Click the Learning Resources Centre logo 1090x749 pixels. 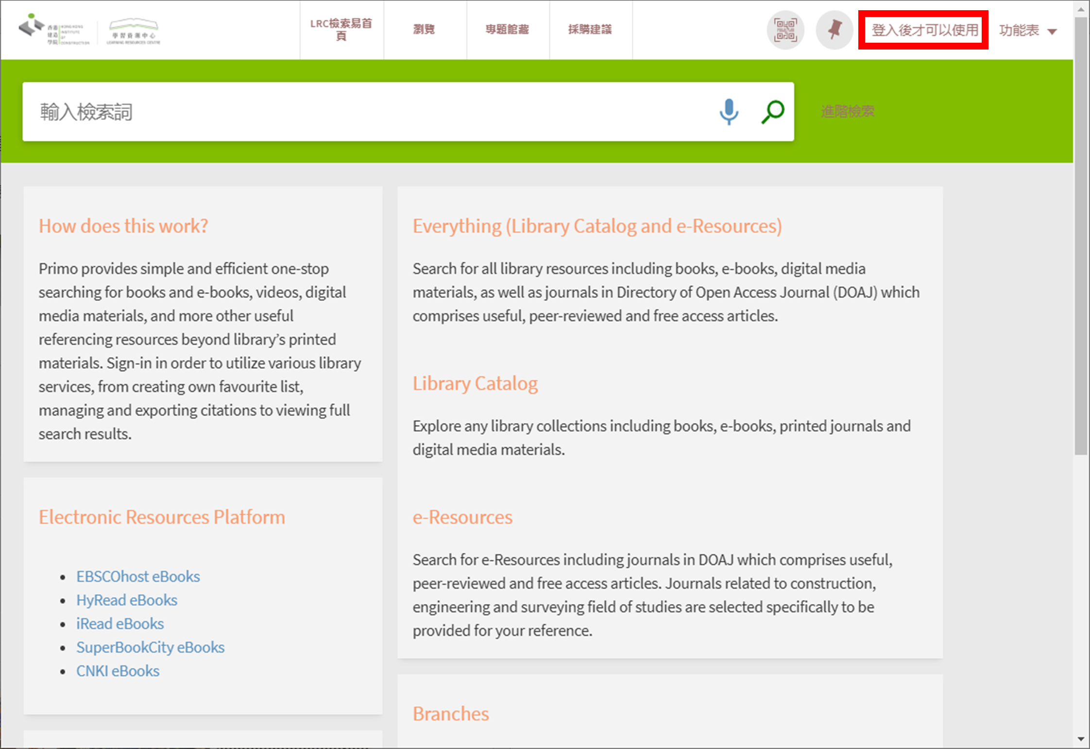pos(134,32)
